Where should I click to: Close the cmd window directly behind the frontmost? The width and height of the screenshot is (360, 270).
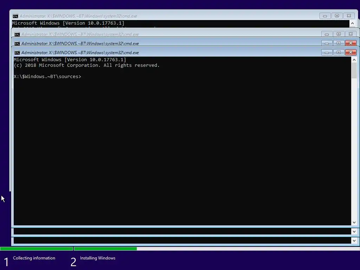[351, 43]
